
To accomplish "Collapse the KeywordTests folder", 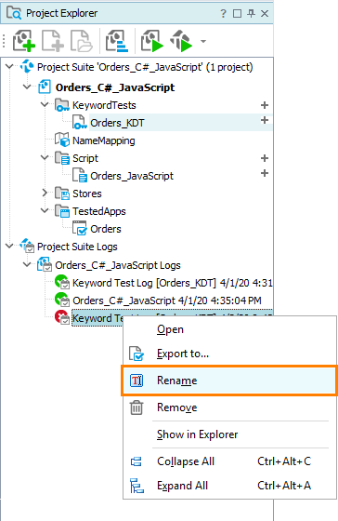I will point(45,104).
